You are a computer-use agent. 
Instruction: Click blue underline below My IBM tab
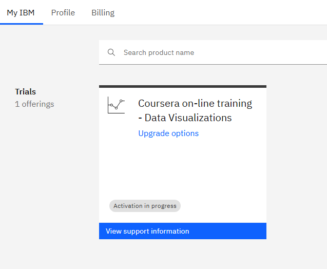point(21,24)
